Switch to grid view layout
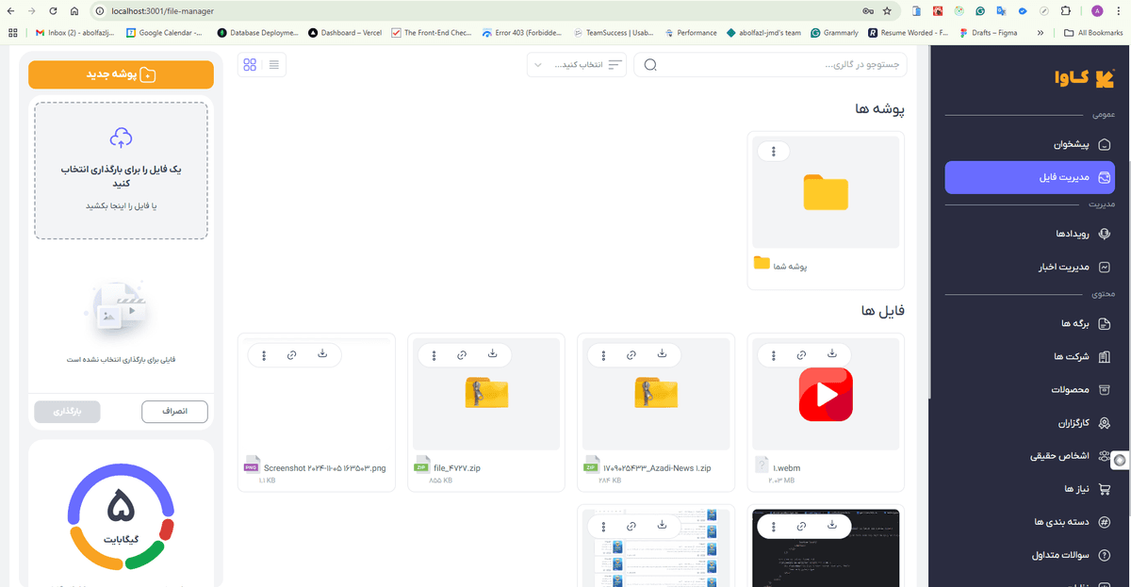Viewport: 1131px width, 587px height. tap(250, 65)
